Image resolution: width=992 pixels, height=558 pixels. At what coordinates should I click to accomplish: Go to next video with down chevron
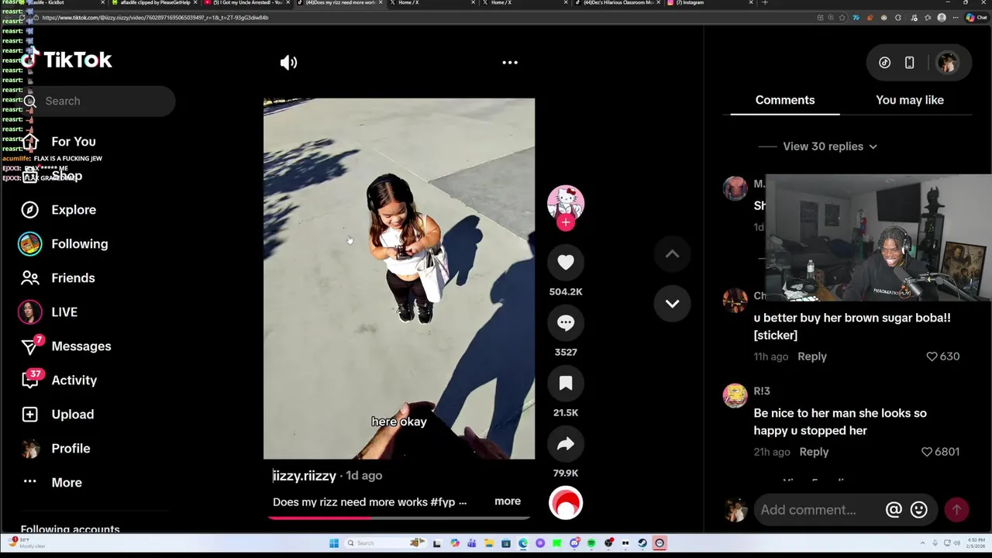point(672,304)
